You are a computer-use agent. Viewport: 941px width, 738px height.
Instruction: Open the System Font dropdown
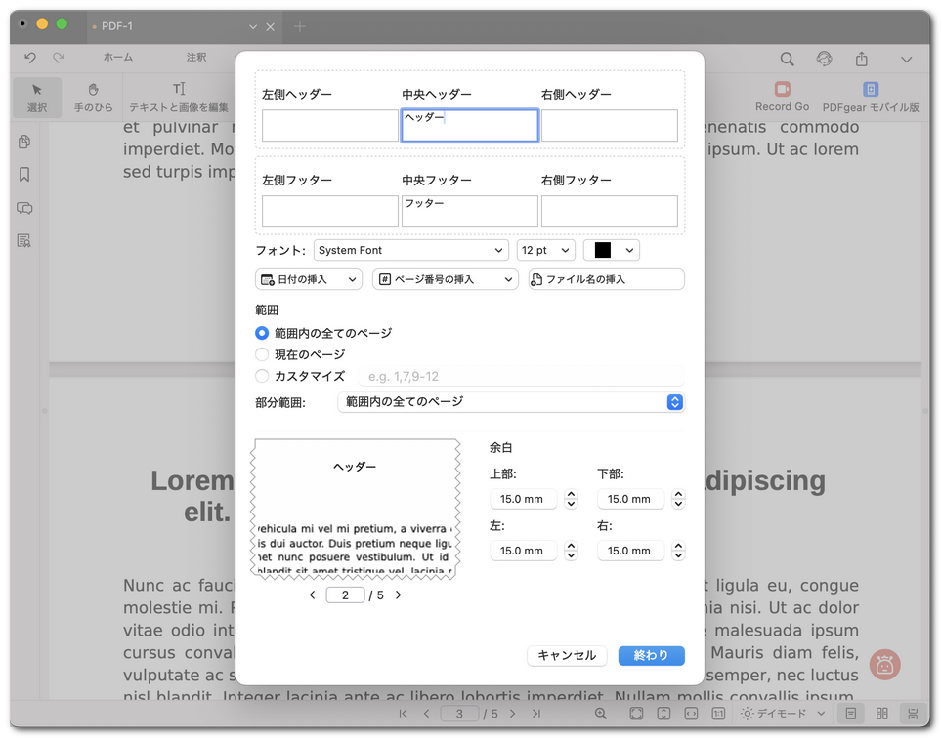point(410,251)
